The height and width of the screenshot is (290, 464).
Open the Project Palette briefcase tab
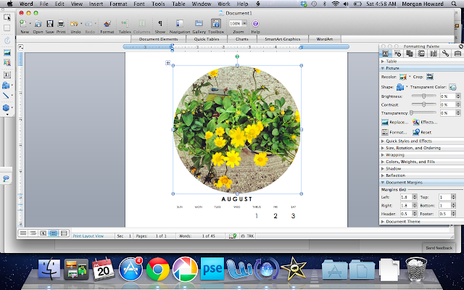pyautogui.click(x=457, y=53)
